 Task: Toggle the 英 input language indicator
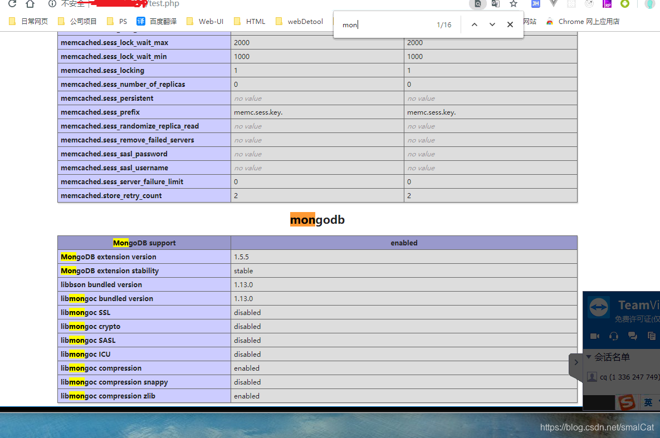pos(648,402)
